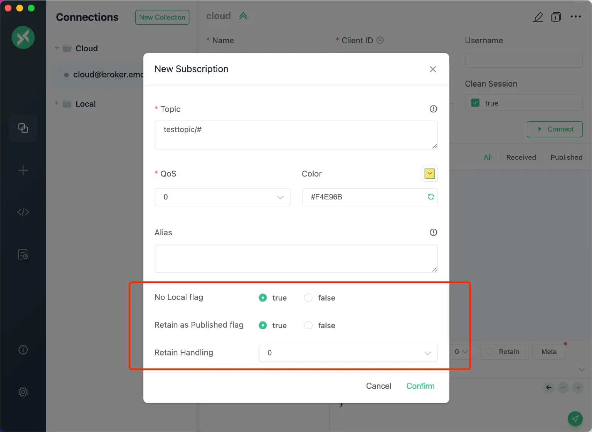
Task: Open the Log viewer icon in sidebar
Action: pos(23,254)
